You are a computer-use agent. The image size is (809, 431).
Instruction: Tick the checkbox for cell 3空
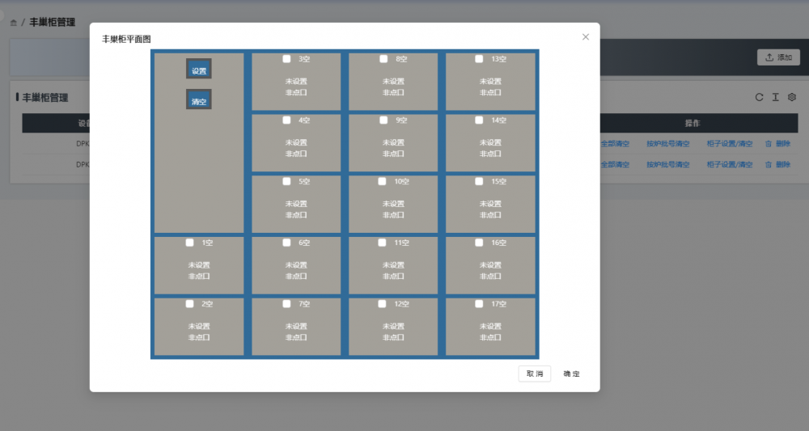[286, 59]
